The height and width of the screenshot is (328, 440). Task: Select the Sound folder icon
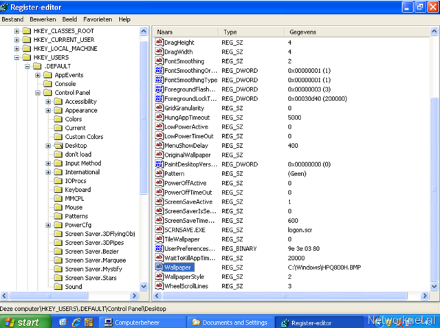tap(58, 287)
